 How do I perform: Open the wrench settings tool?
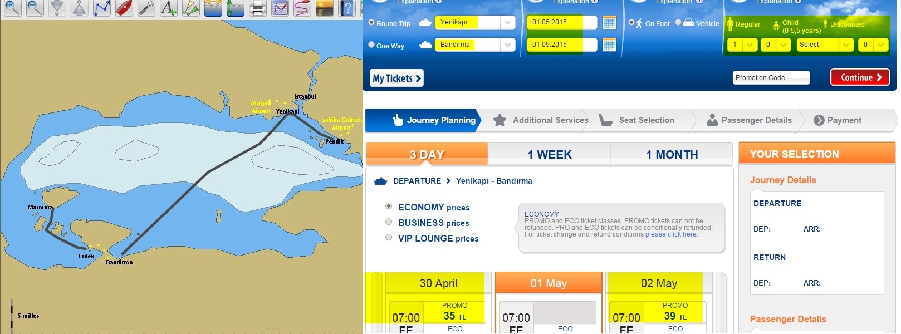pyautogui.click(x=146, y=8)
